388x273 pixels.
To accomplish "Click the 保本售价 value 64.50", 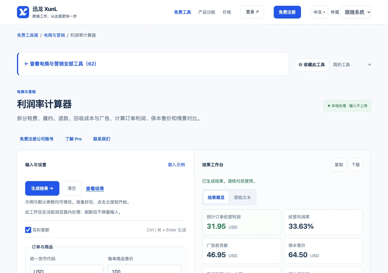I will tap(298, 255).
